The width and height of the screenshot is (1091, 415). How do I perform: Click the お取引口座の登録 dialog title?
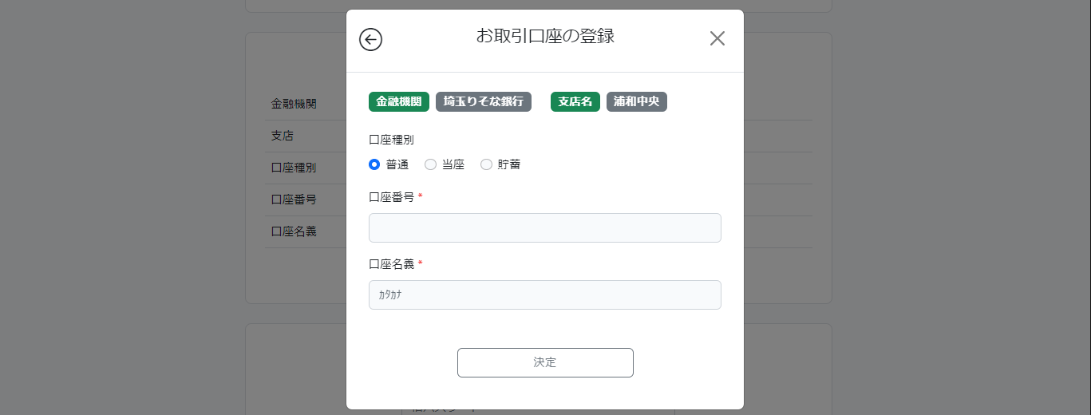coord(545,36)
